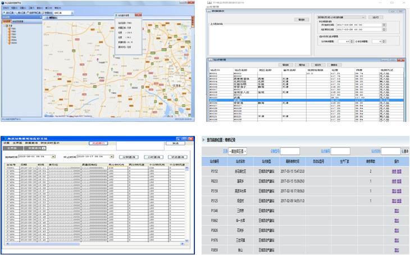This screenshot has height=255, width=410.
Task: Click the data table horizontal scrollbar right arrow
Action: click(182, 244)
